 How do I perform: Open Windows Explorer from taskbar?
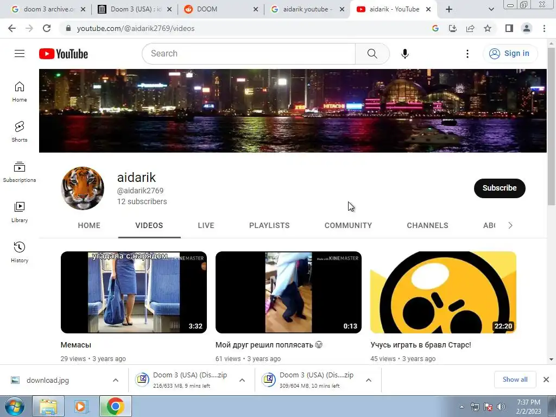(48, 407)
